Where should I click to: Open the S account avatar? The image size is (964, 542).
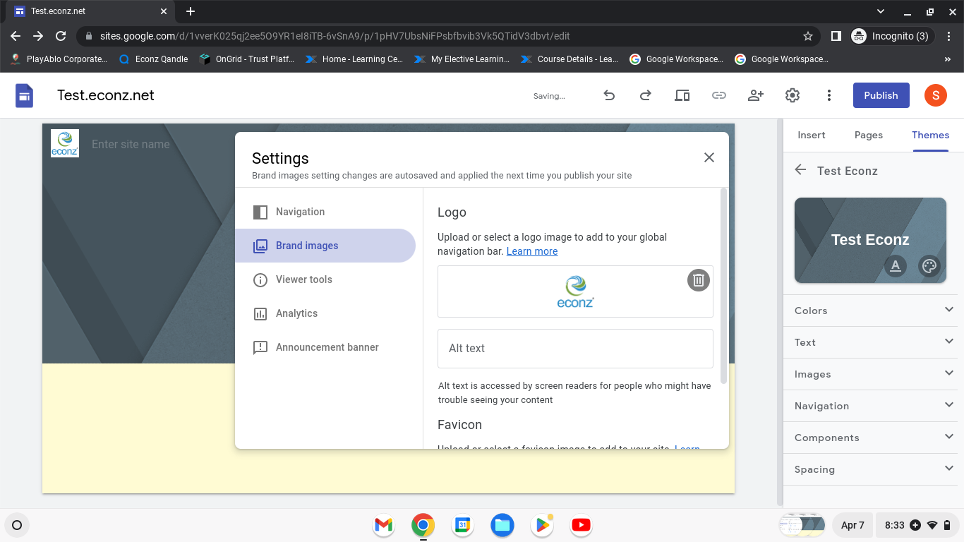pos(936,95)
